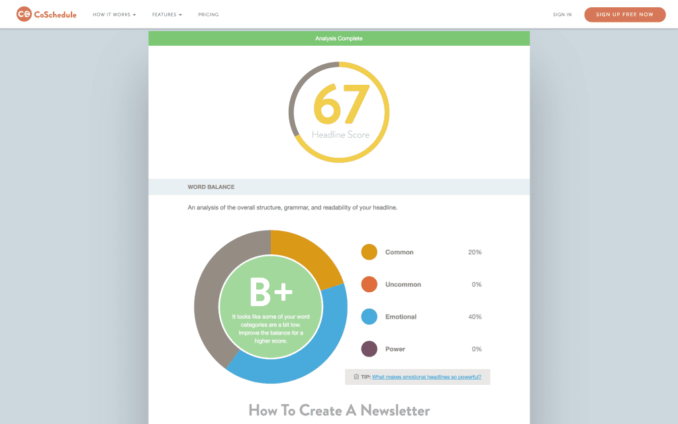Click the How It Works navigation entry
Image resolution: width=678 pixels, height=424 pixels.
[114, 14]
